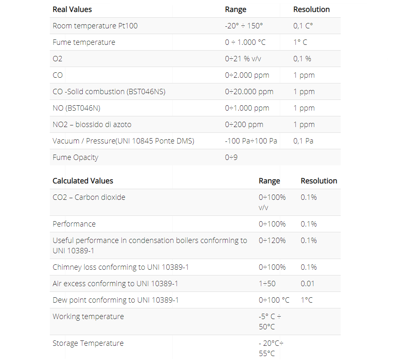Click Vacuum / Pressure(UNI 10845 Ponte DMS)

123,141
